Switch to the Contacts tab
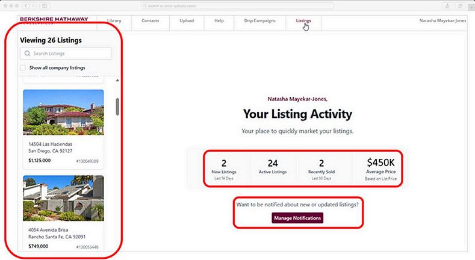This screenshot has width=475, height=260. pos(150,20)
